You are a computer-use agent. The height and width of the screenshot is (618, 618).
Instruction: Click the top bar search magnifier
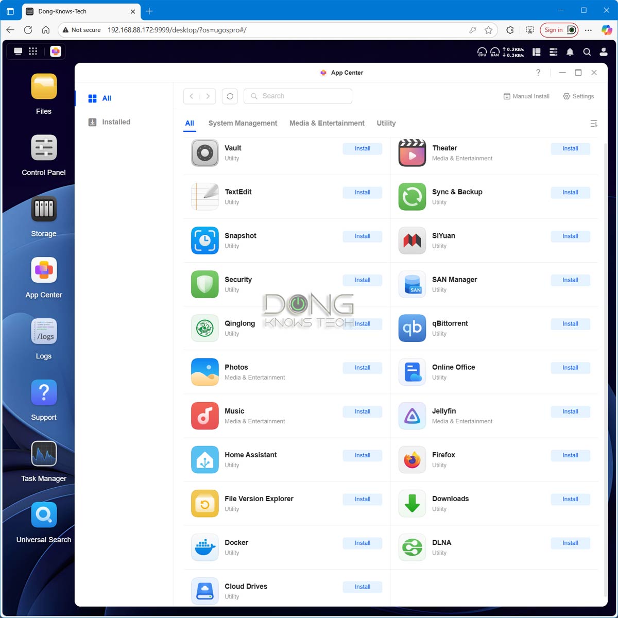point(587,51)
